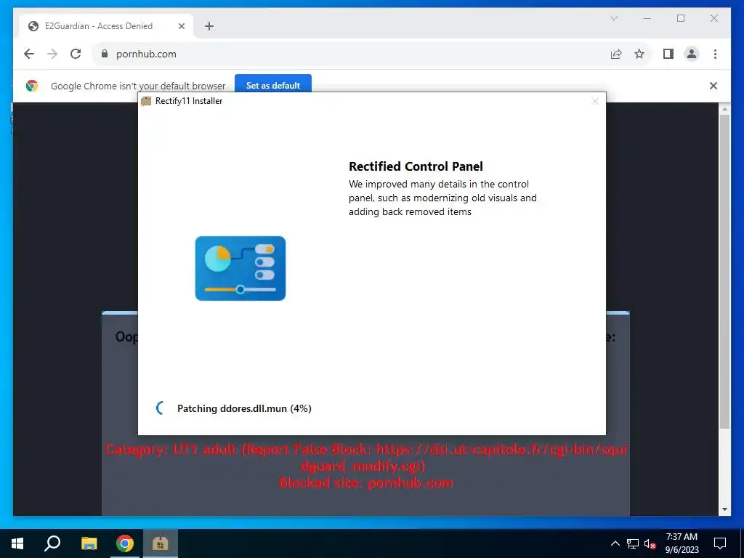Open a new Chrome tab

click(209, 26)
